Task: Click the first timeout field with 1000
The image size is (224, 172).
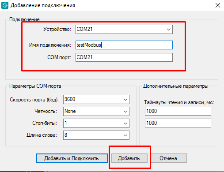Action: click(x=178, y=111)
